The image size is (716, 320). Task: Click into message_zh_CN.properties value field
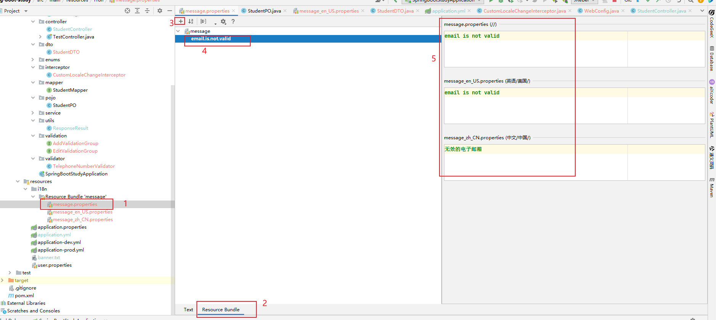534,162
